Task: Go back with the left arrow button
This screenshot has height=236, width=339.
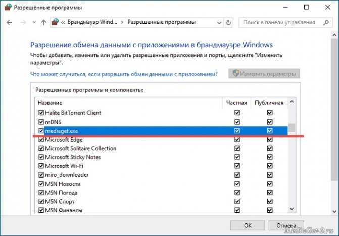Action: click(x=9, y=22)
